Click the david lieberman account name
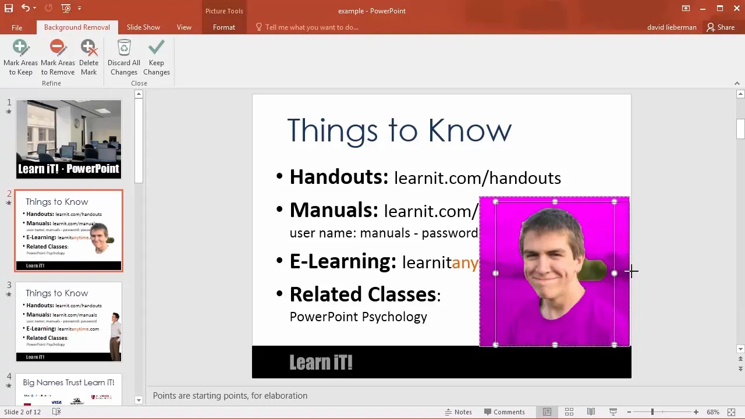Viewport: 745px width, 419px height. [672, 27]
